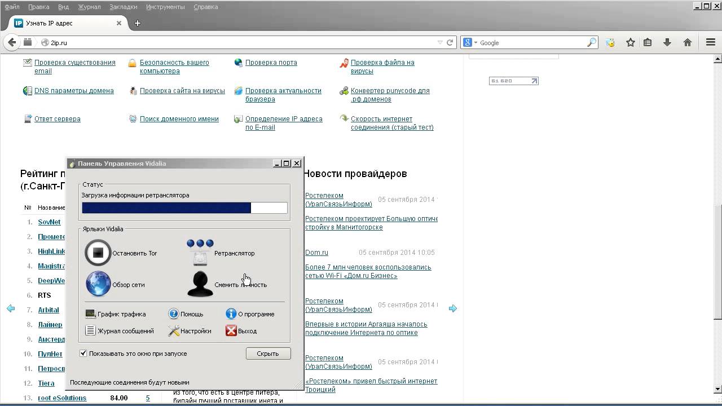Image resolution: width=722 pixels, height=406 pixels.
Task: Click the Stop Tor icon in Vidalia
Action: point(98,253)
